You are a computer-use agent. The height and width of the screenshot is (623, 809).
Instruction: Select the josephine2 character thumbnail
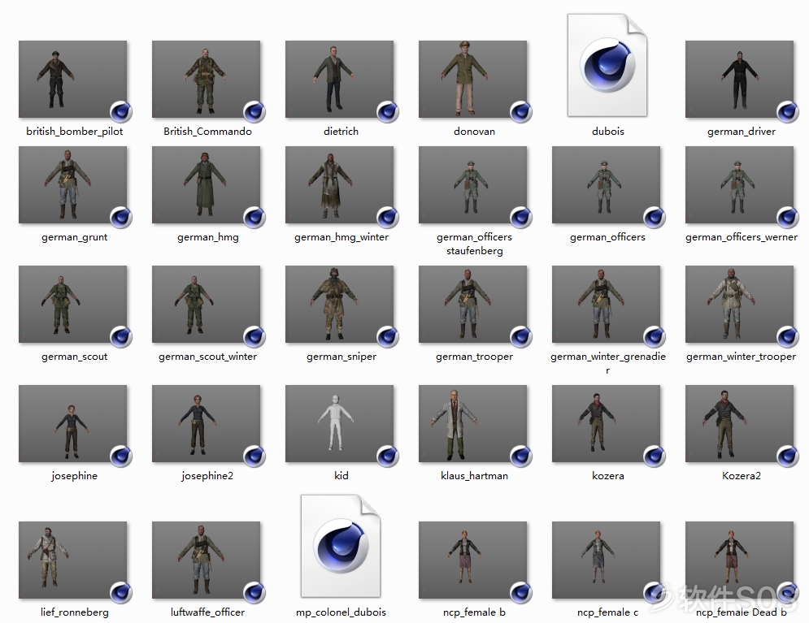point(206,423)
